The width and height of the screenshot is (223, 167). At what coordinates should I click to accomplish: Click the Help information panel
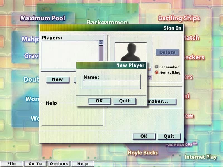tap(72, 116)
